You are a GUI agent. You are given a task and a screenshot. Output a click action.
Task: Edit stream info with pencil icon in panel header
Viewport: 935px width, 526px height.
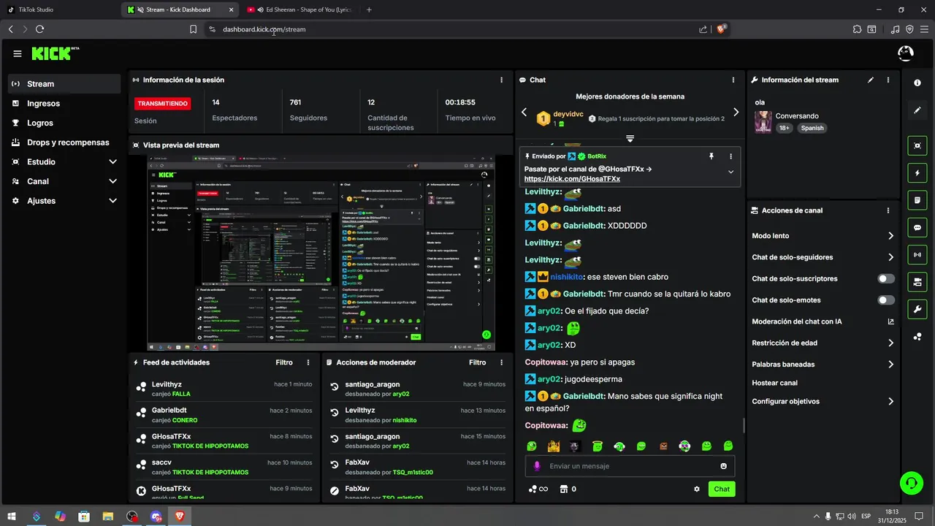871,80
